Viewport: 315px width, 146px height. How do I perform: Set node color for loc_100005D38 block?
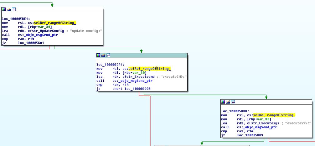[223, 102]
